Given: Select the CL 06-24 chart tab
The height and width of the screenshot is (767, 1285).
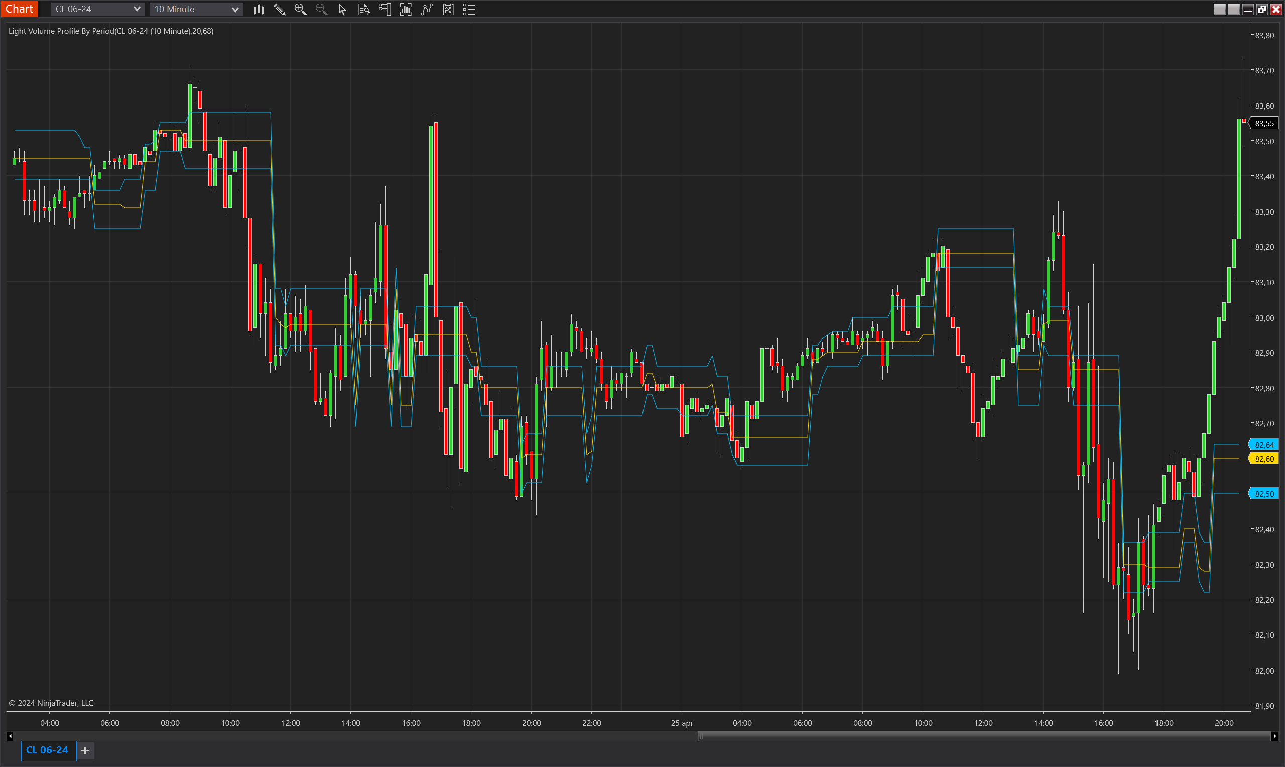Looking at the screenshot, I should coord(48,750).
